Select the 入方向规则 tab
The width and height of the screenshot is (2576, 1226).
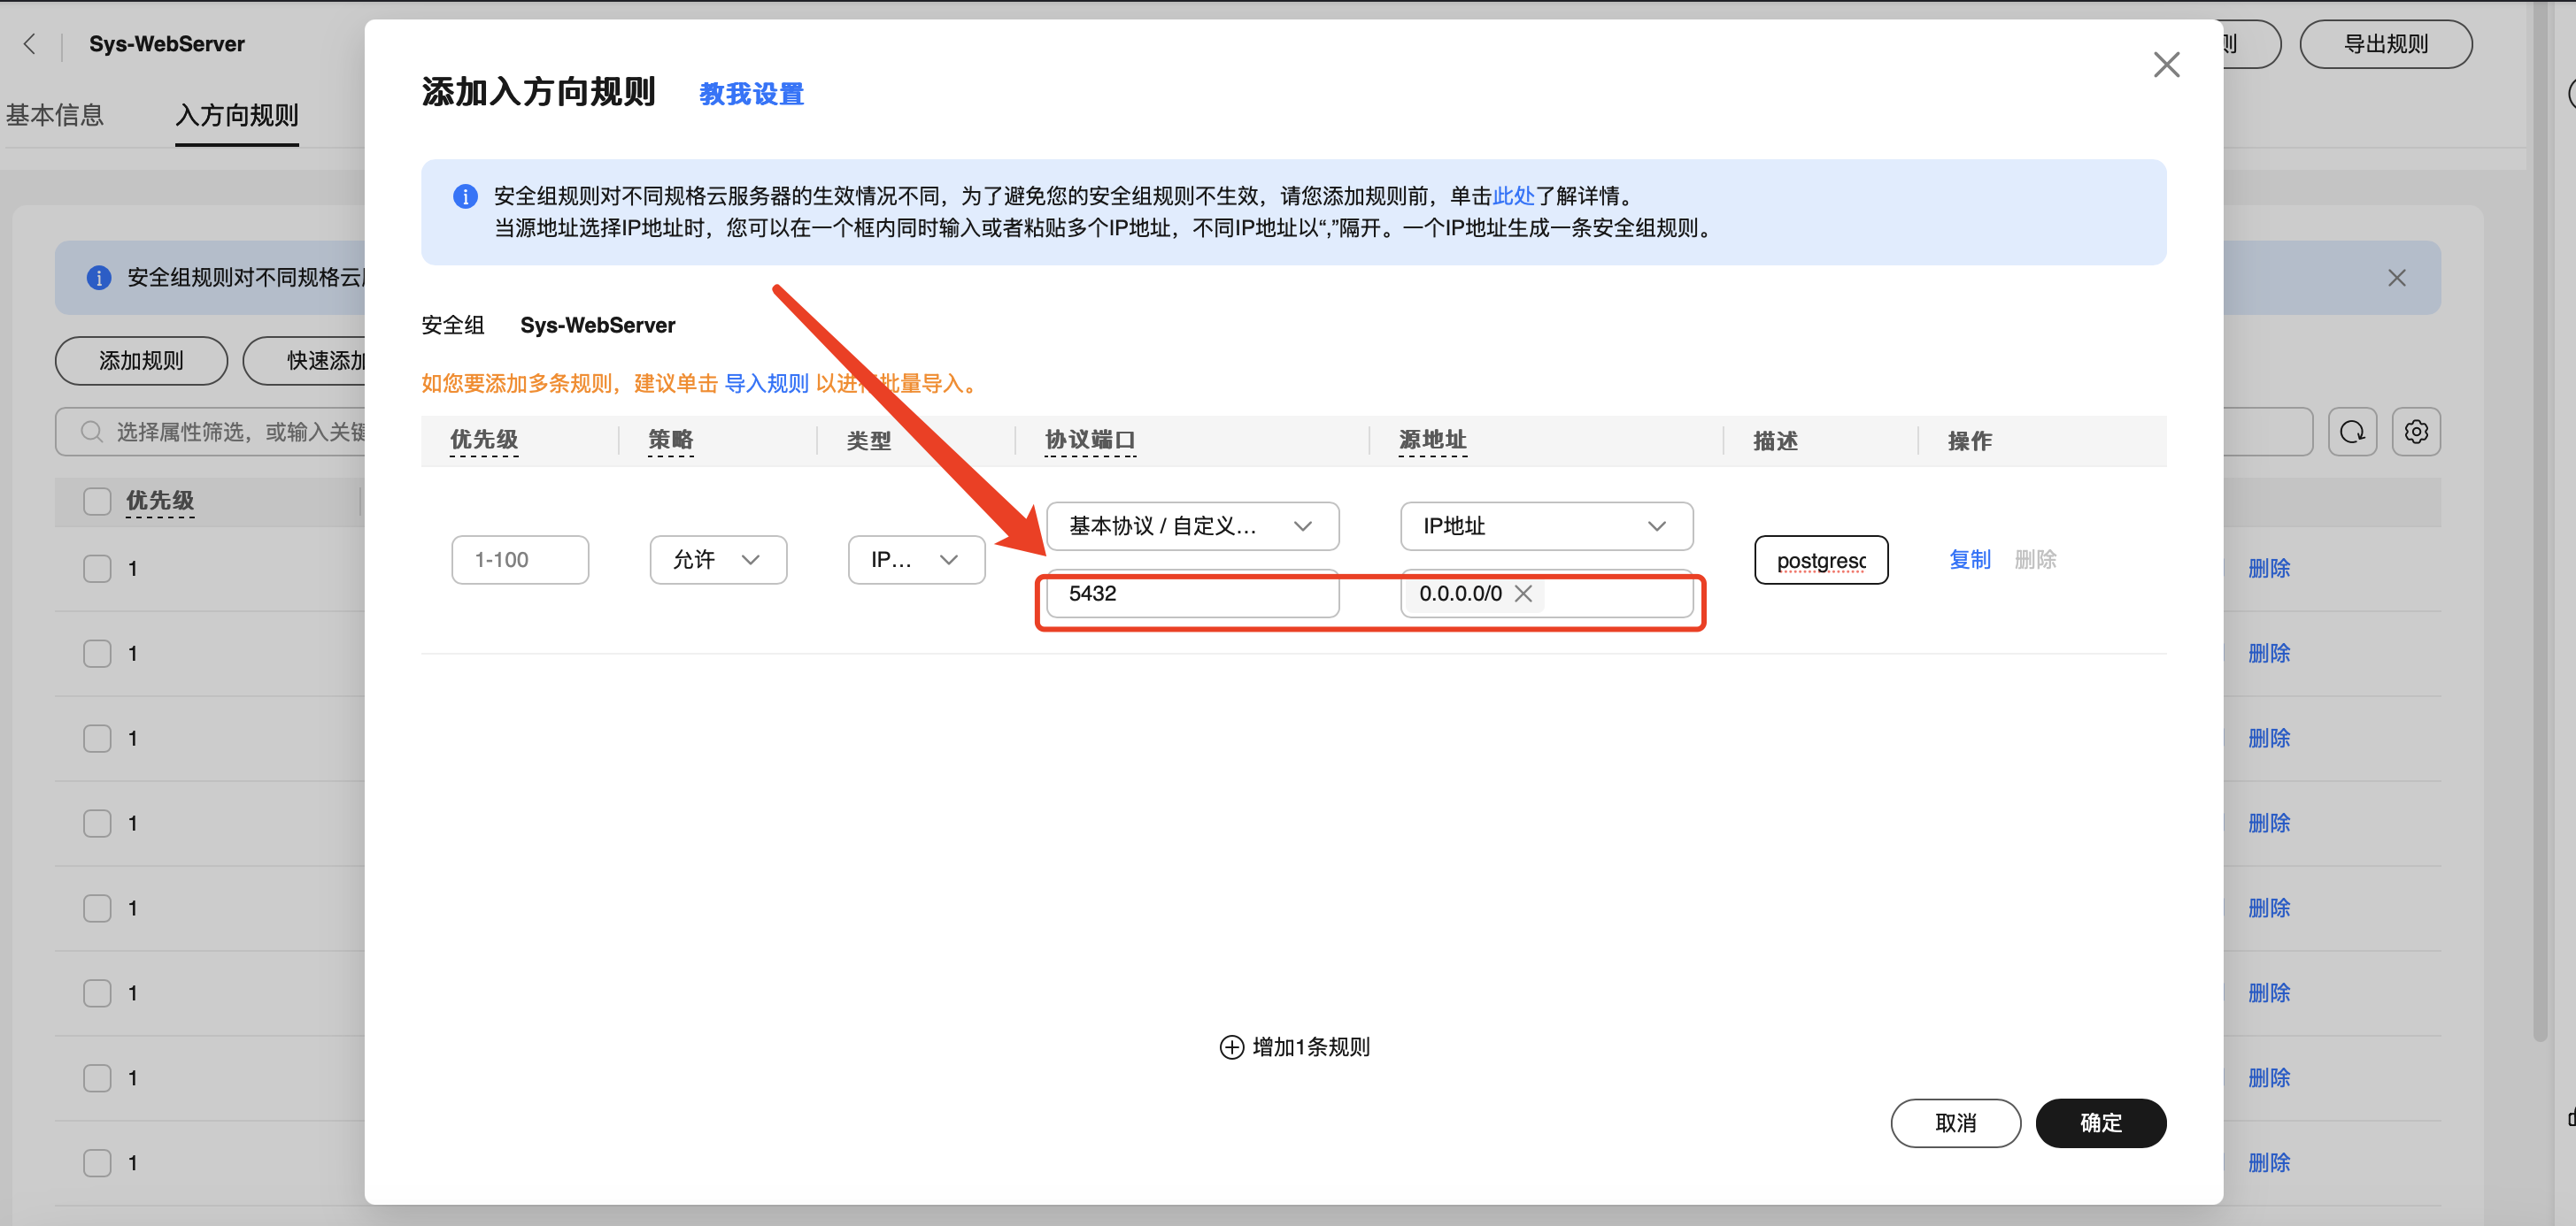(237, 116)
